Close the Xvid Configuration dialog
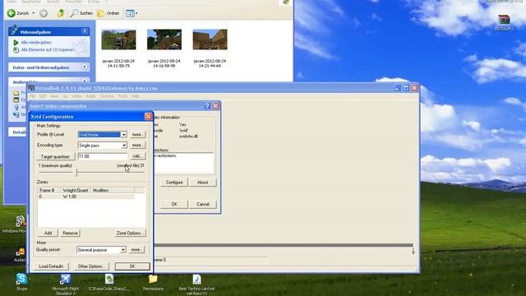This screenshot has height=296, width=526. (148, 117)
